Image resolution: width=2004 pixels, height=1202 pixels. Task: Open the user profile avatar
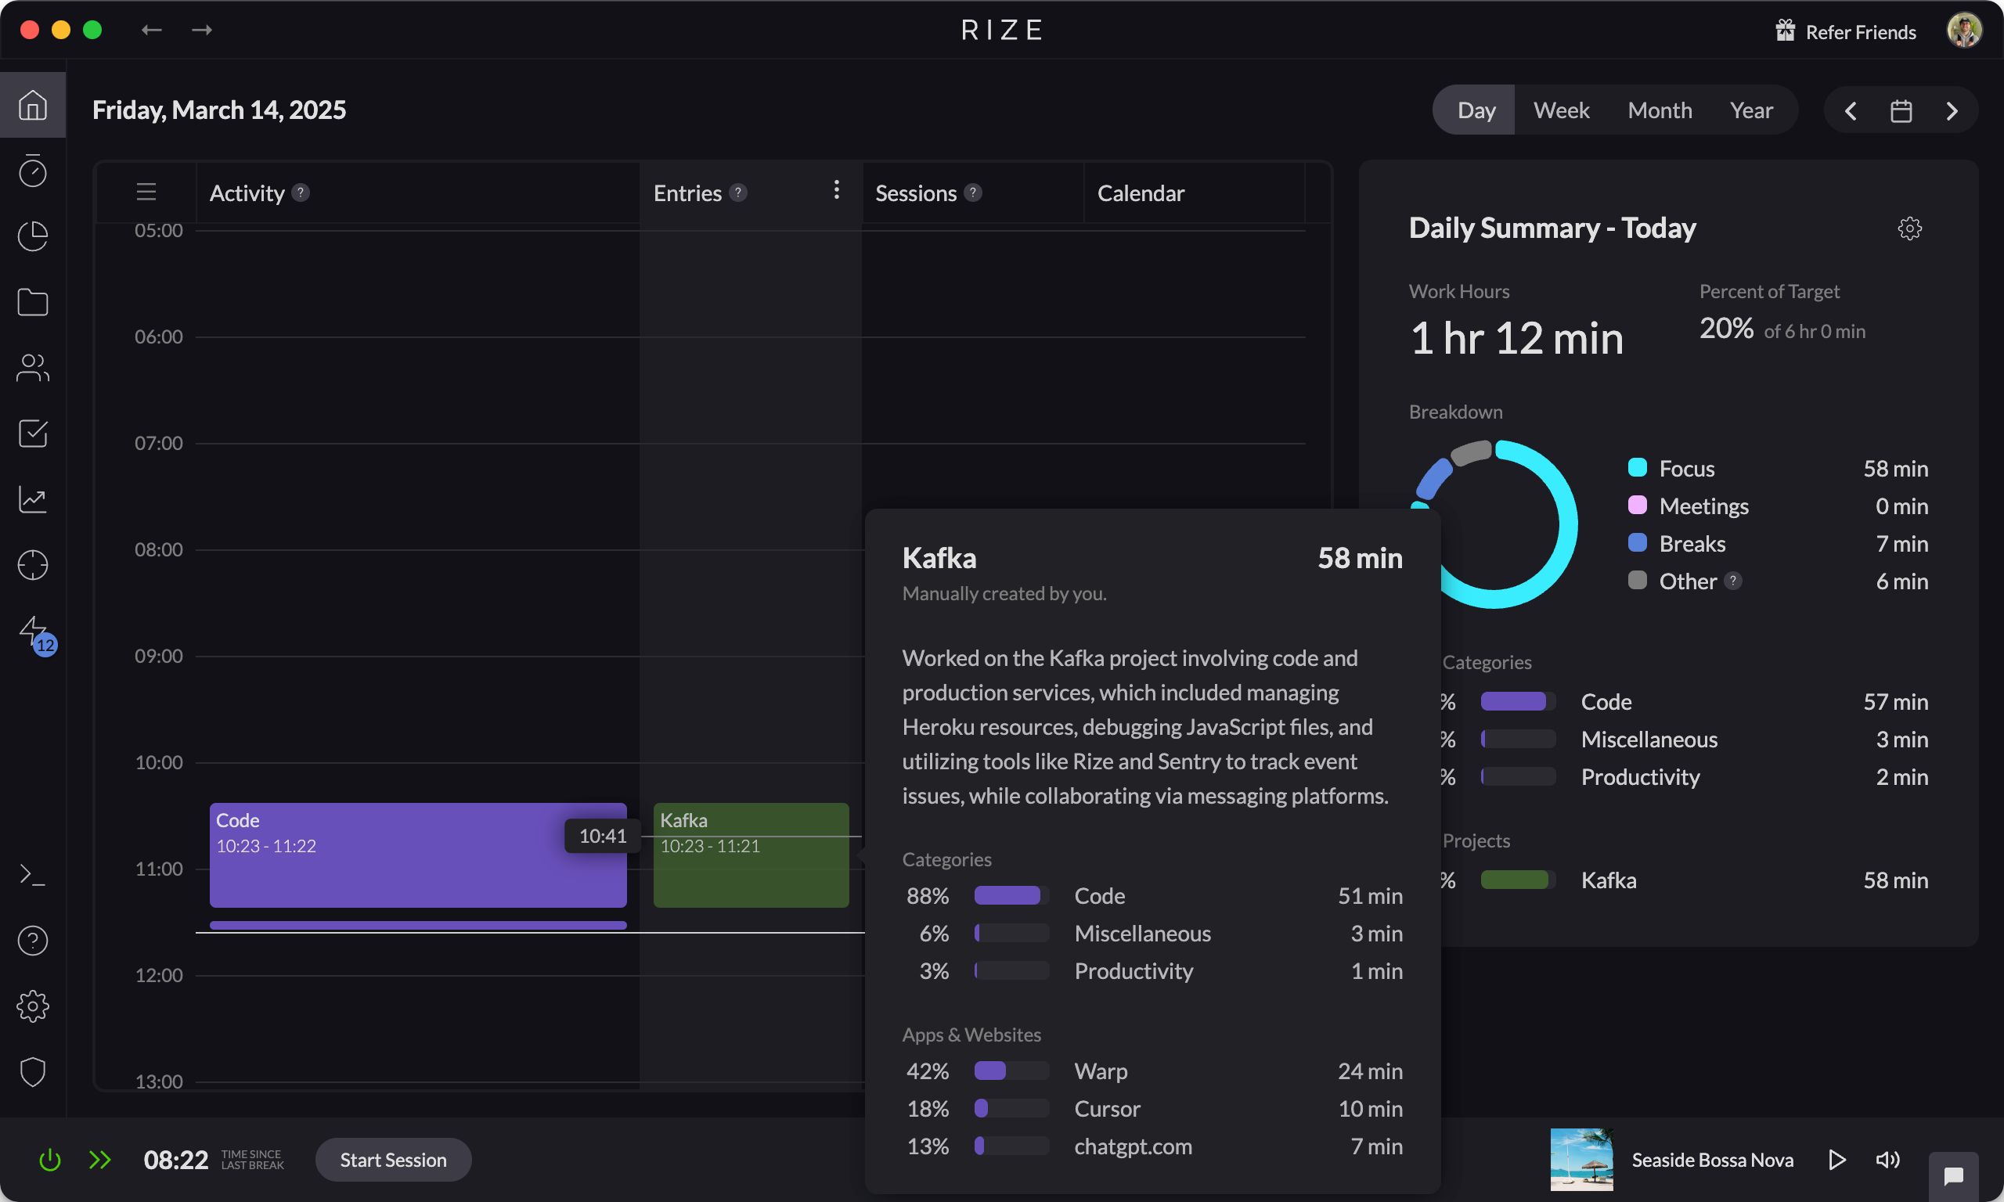pos(1963,31)
